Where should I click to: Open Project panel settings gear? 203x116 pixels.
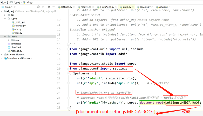[x=49, y=7]
